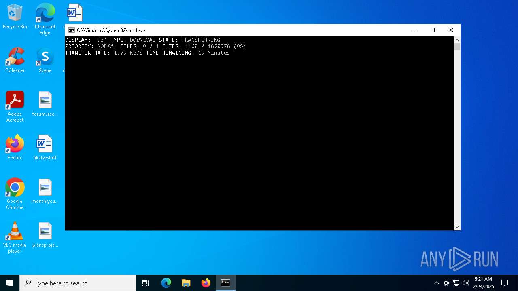Show hidden system tray icons

(437, 283)
